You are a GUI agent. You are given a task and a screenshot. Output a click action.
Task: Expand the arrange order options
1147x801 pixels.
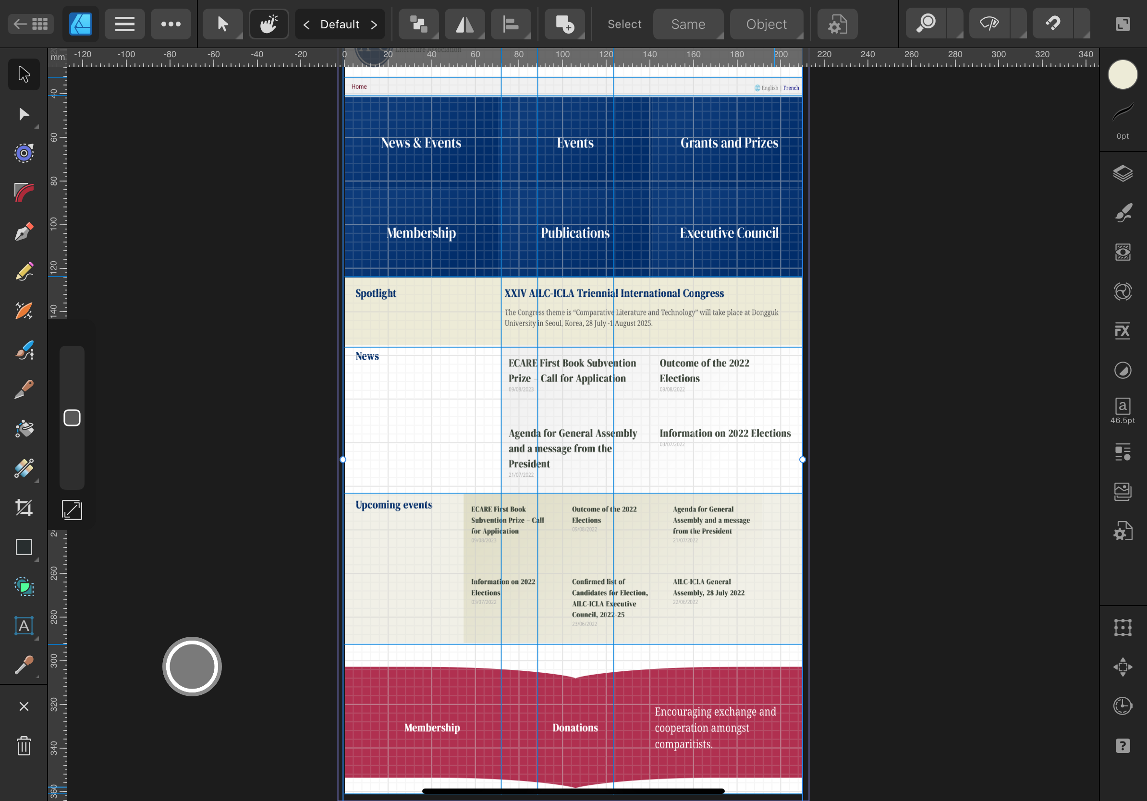click(419, 24)
